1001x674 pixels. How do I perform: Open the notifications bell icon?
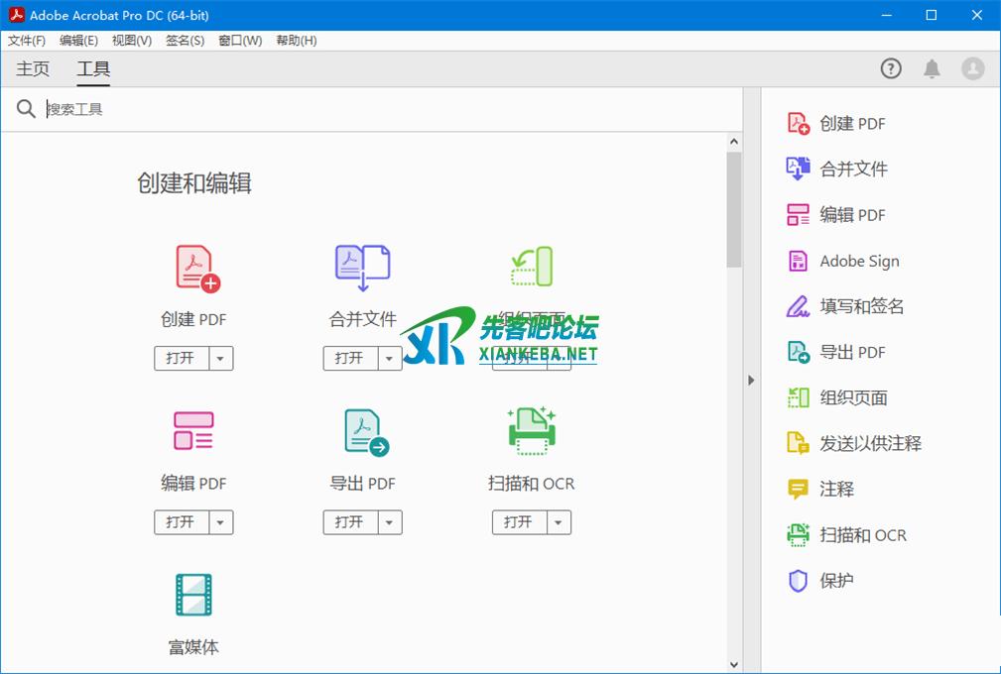coord(932,68)
